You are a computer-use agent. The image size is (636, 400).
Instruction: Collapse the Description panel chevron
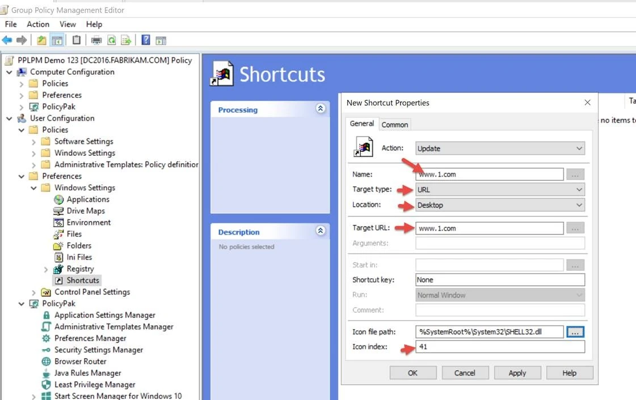coord(321,231)
